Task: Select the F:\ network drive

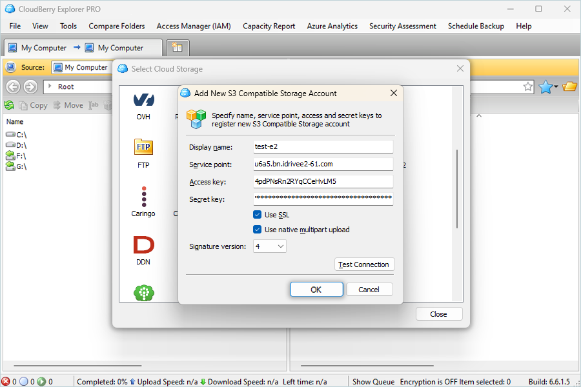Action: click(16, 156)
